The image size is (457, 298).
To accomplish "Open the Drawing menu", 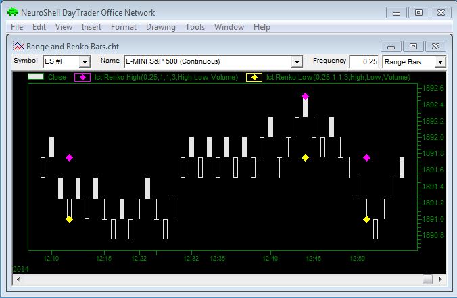I will click(x=161, y=27).
